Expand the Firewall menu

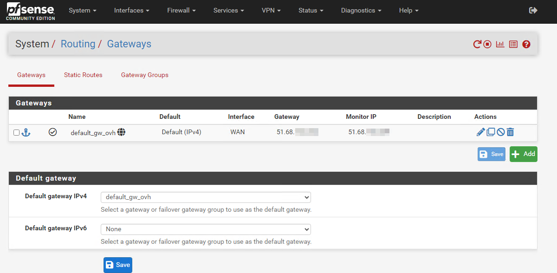pyautogui.click(x=181, y=10)
